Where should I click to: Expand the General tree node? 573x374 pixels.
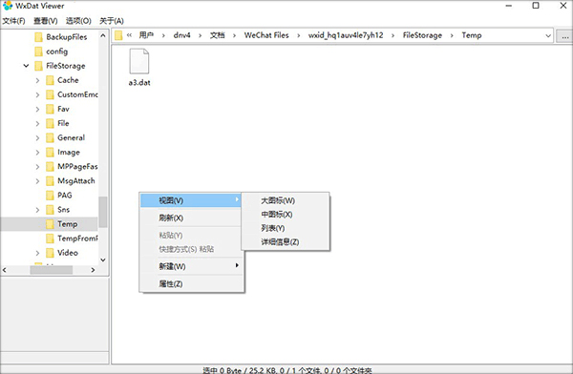(37, 137)
